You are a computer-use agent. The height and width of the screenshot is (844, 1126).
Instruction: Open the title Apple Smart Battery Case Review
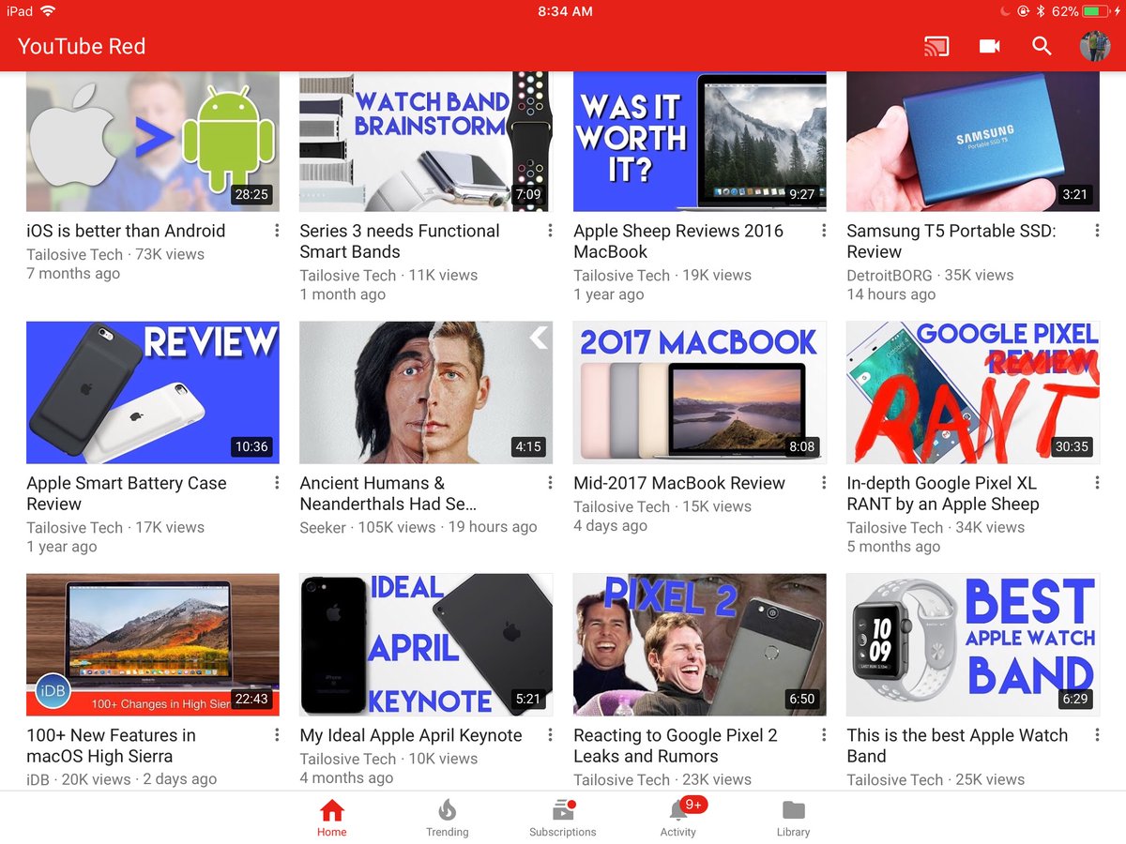pyautogui.click(x=127, y=493)
